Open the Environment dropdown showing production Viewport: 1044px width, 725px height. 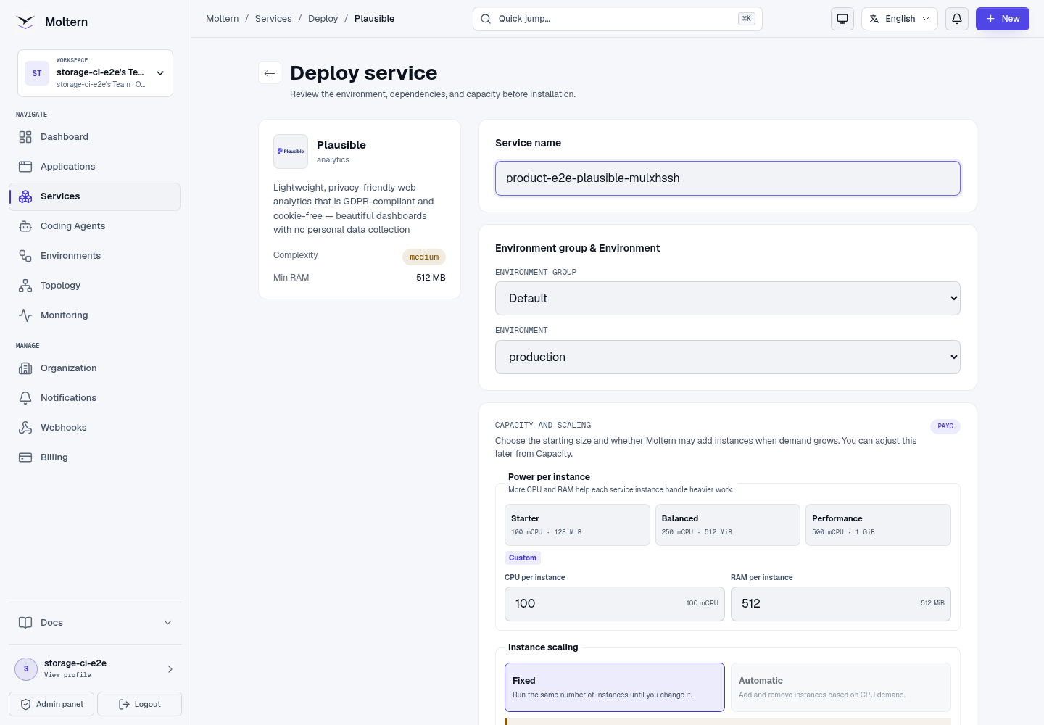[728, 357]
